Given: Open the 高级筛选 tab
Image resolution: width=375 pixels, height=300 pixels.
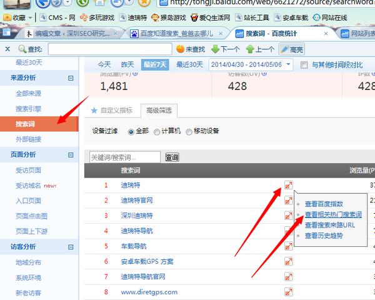Looking at the screenshot, I should (159, 110).
